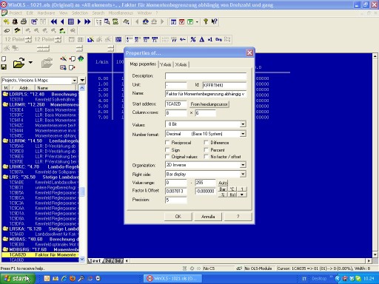Click the Description input field
Image resolution: width=379 pixels, height=284 pixels.
pos(206,75)
